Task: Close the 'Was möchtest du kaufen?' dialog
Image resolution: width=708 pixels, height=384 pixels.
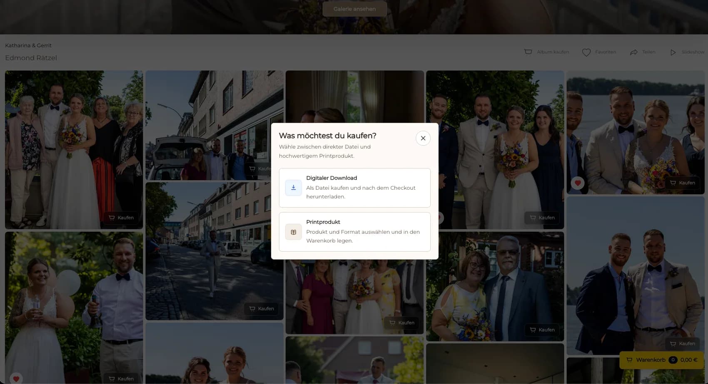Action: [x=423, y=138]
